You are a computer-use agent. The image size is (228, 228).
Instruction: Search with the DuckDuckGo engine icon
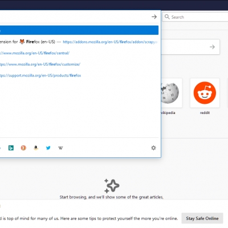pos(23,148)
